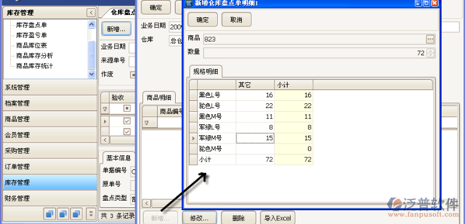
Task: Open the sidebar footer overflow chevron menu
Action: 91,214
